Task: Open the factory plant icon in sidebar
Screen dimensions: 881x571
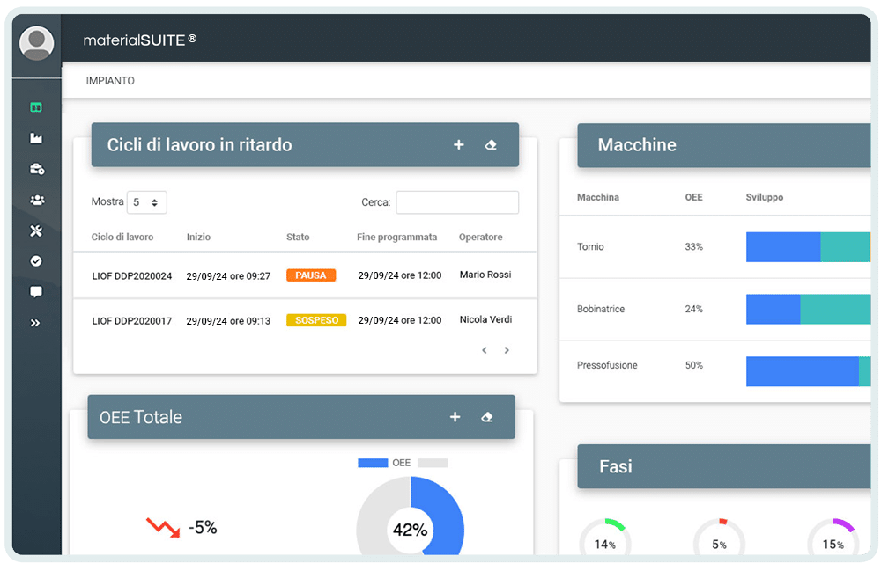Action: [x=36, y=138]
